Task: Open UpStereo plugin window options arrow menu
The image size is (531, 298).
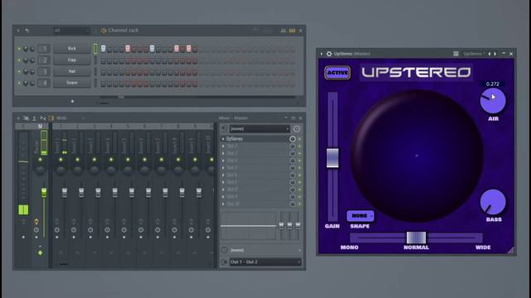Action: pos(321,54)
